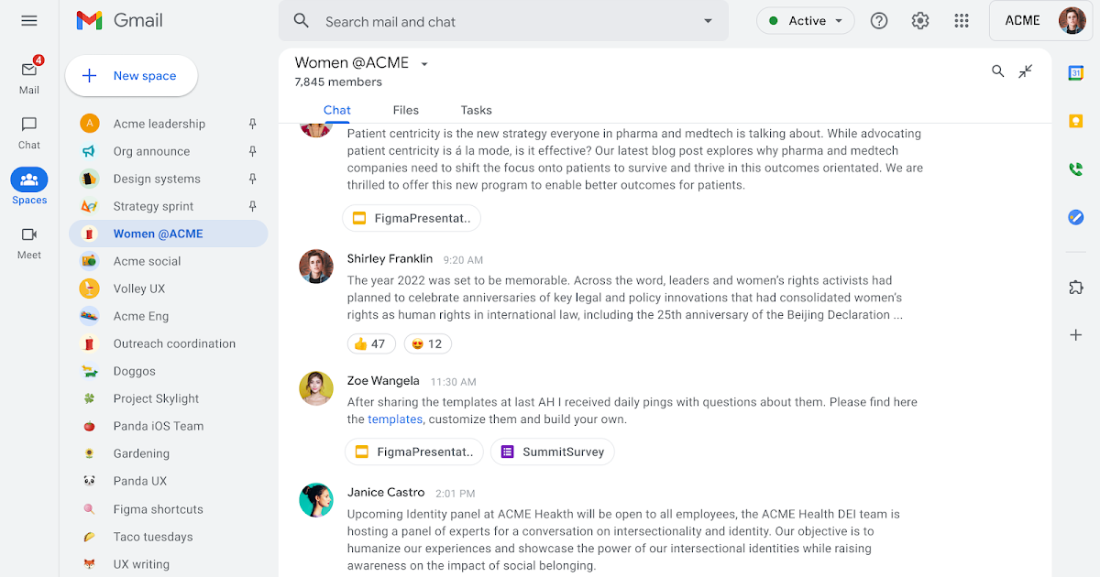This screenshot has height=577, width=1100.
Task: Click Zoe Wangela's avatar
Action: [x=316, y=387]
